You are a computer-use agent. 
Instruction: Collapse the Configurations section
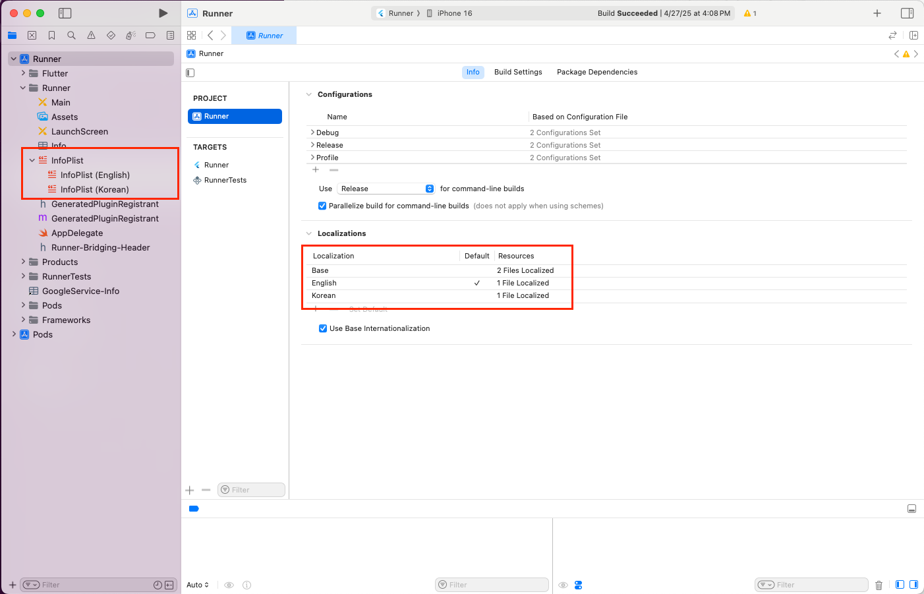308,94
